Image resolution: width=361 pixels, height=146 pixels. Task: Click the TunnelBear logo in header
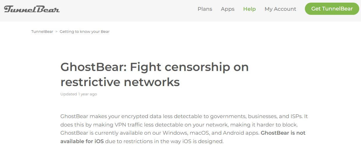32,9
